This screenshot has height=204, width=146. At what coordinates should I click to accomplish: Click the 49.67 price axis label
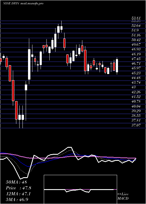coord(136,44)
